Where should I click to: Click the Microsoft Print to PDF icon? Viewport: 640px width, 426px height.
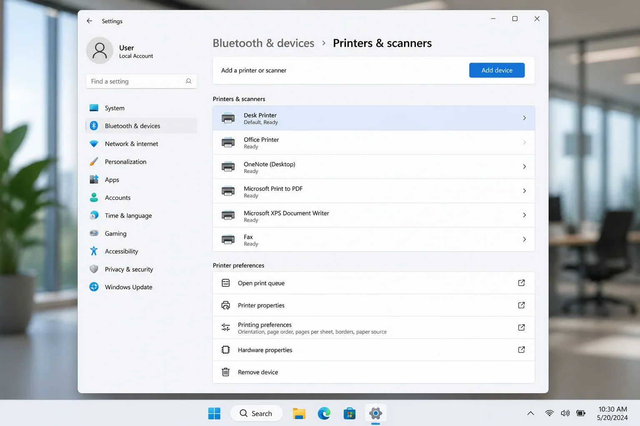228,191
